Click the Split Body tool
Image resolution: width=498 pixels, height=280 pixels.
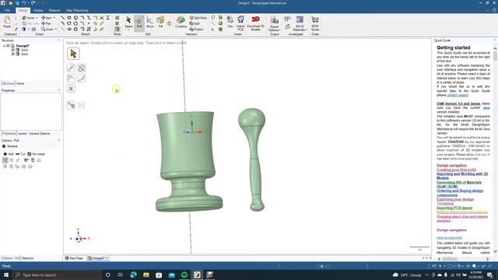pyautogui.click(x=198, y=18)
